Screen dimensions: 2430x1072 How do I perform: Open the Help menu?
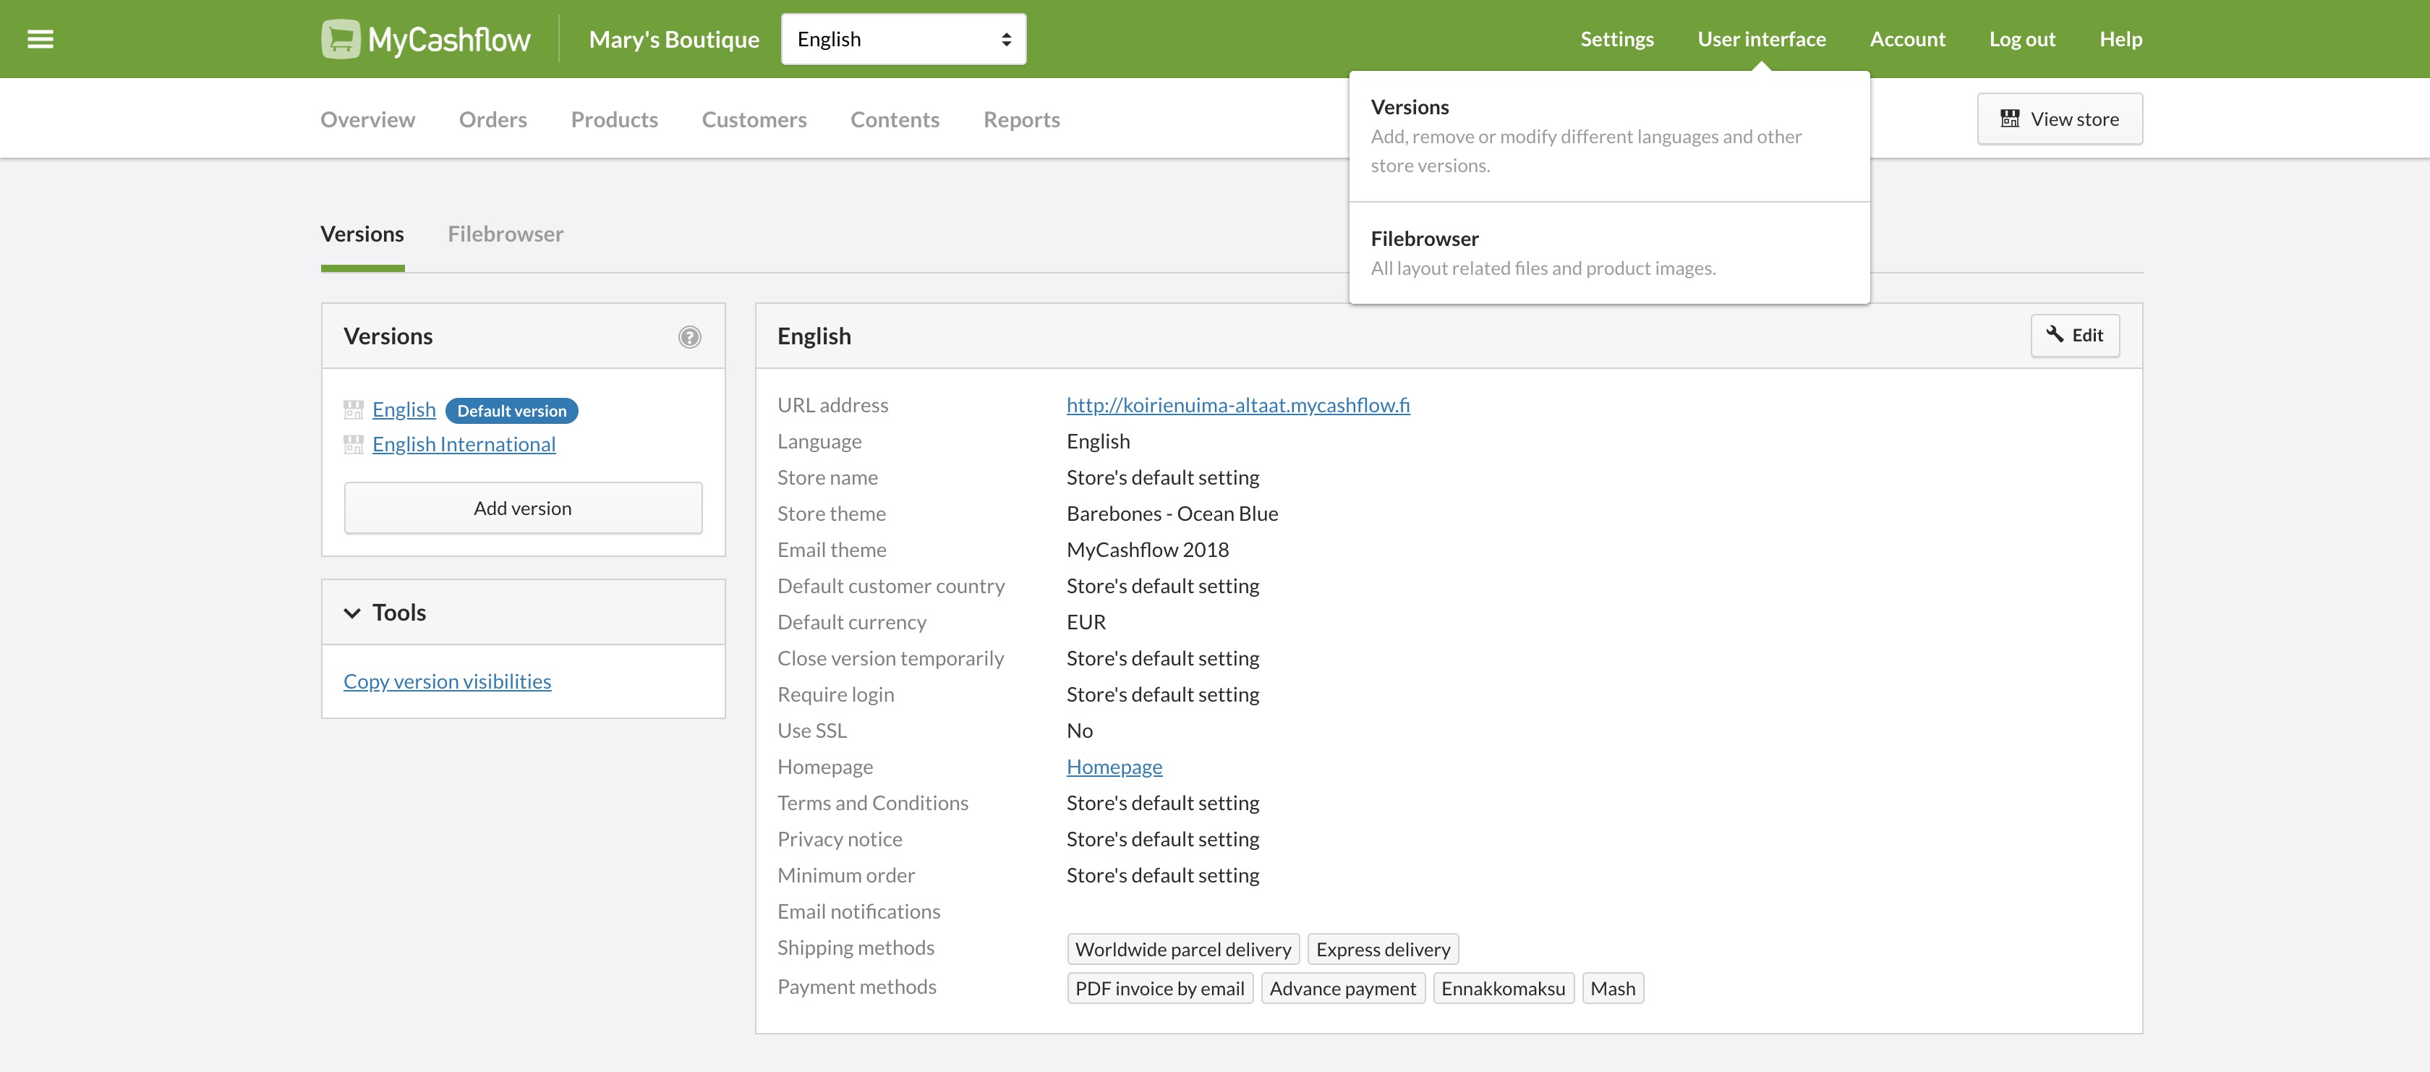click(x=2120, y=38)
